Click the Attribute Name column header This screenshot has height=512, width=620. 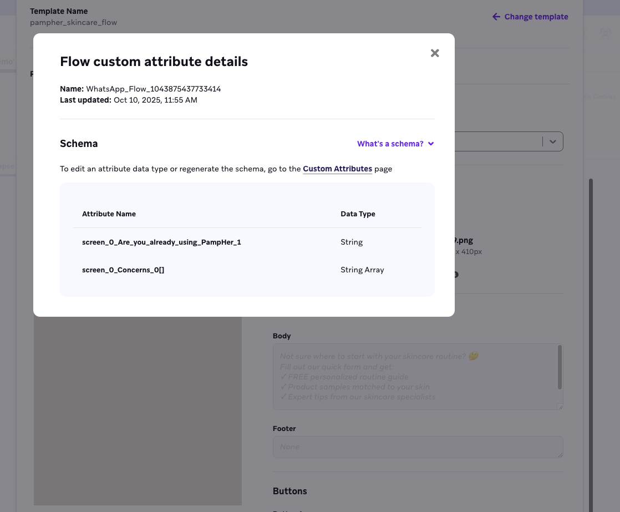(x=109, y=214)
